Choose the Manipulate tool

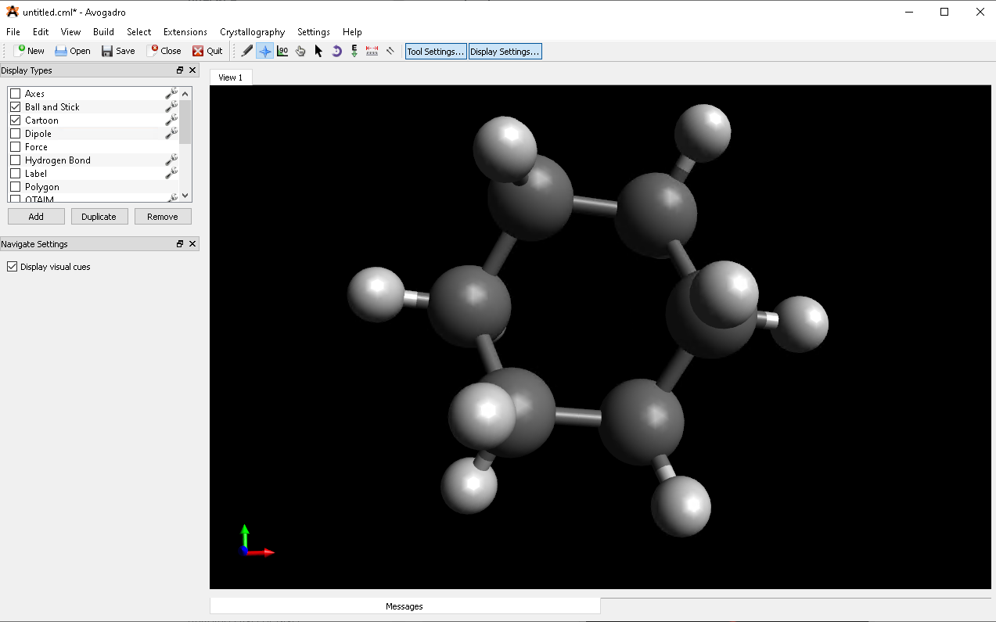[x=300, y=50]
